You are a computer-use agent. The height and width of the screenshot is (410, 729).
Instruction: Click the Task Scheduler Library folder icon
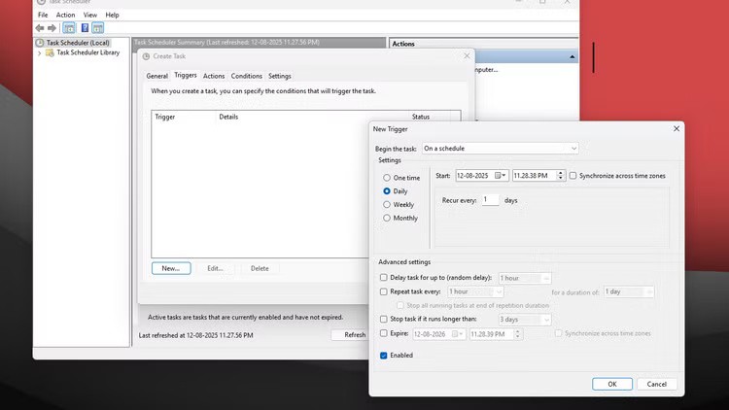click(x=51, y=52)
